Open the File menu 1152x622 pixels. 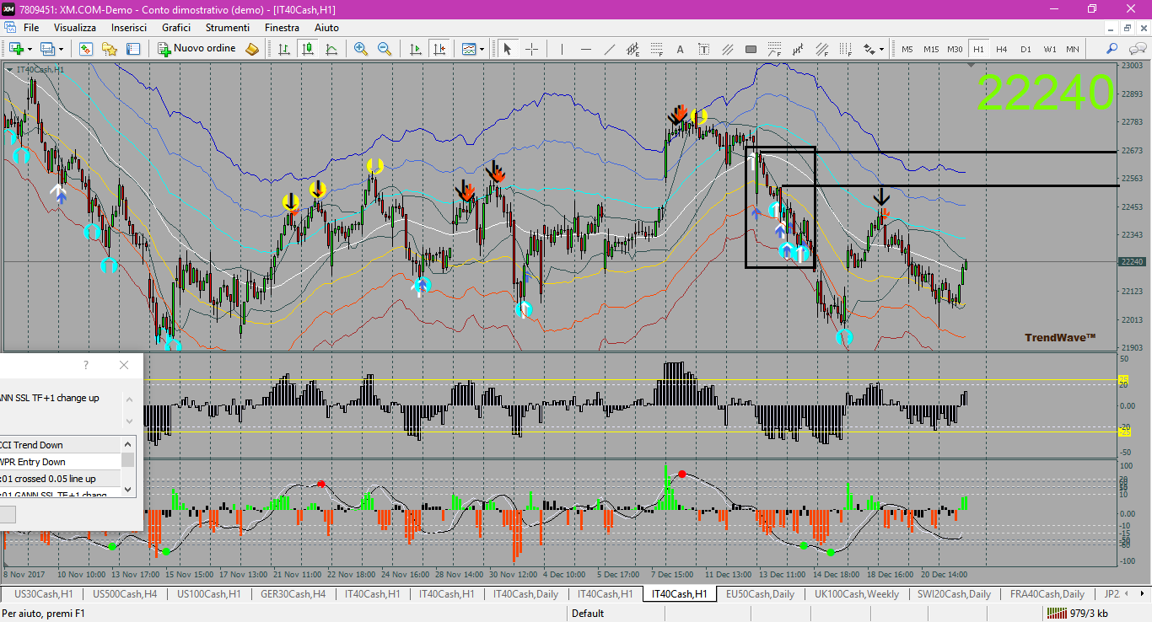tap(31, 28)
